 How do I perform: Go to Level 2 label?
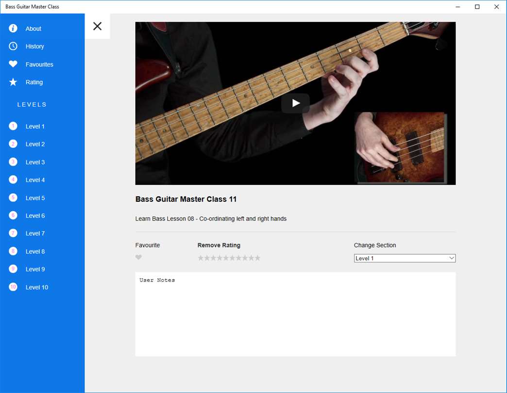[35, 144]
